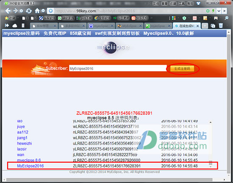Click the search magnifier icon in toolbar

click(x=226, y=18)
